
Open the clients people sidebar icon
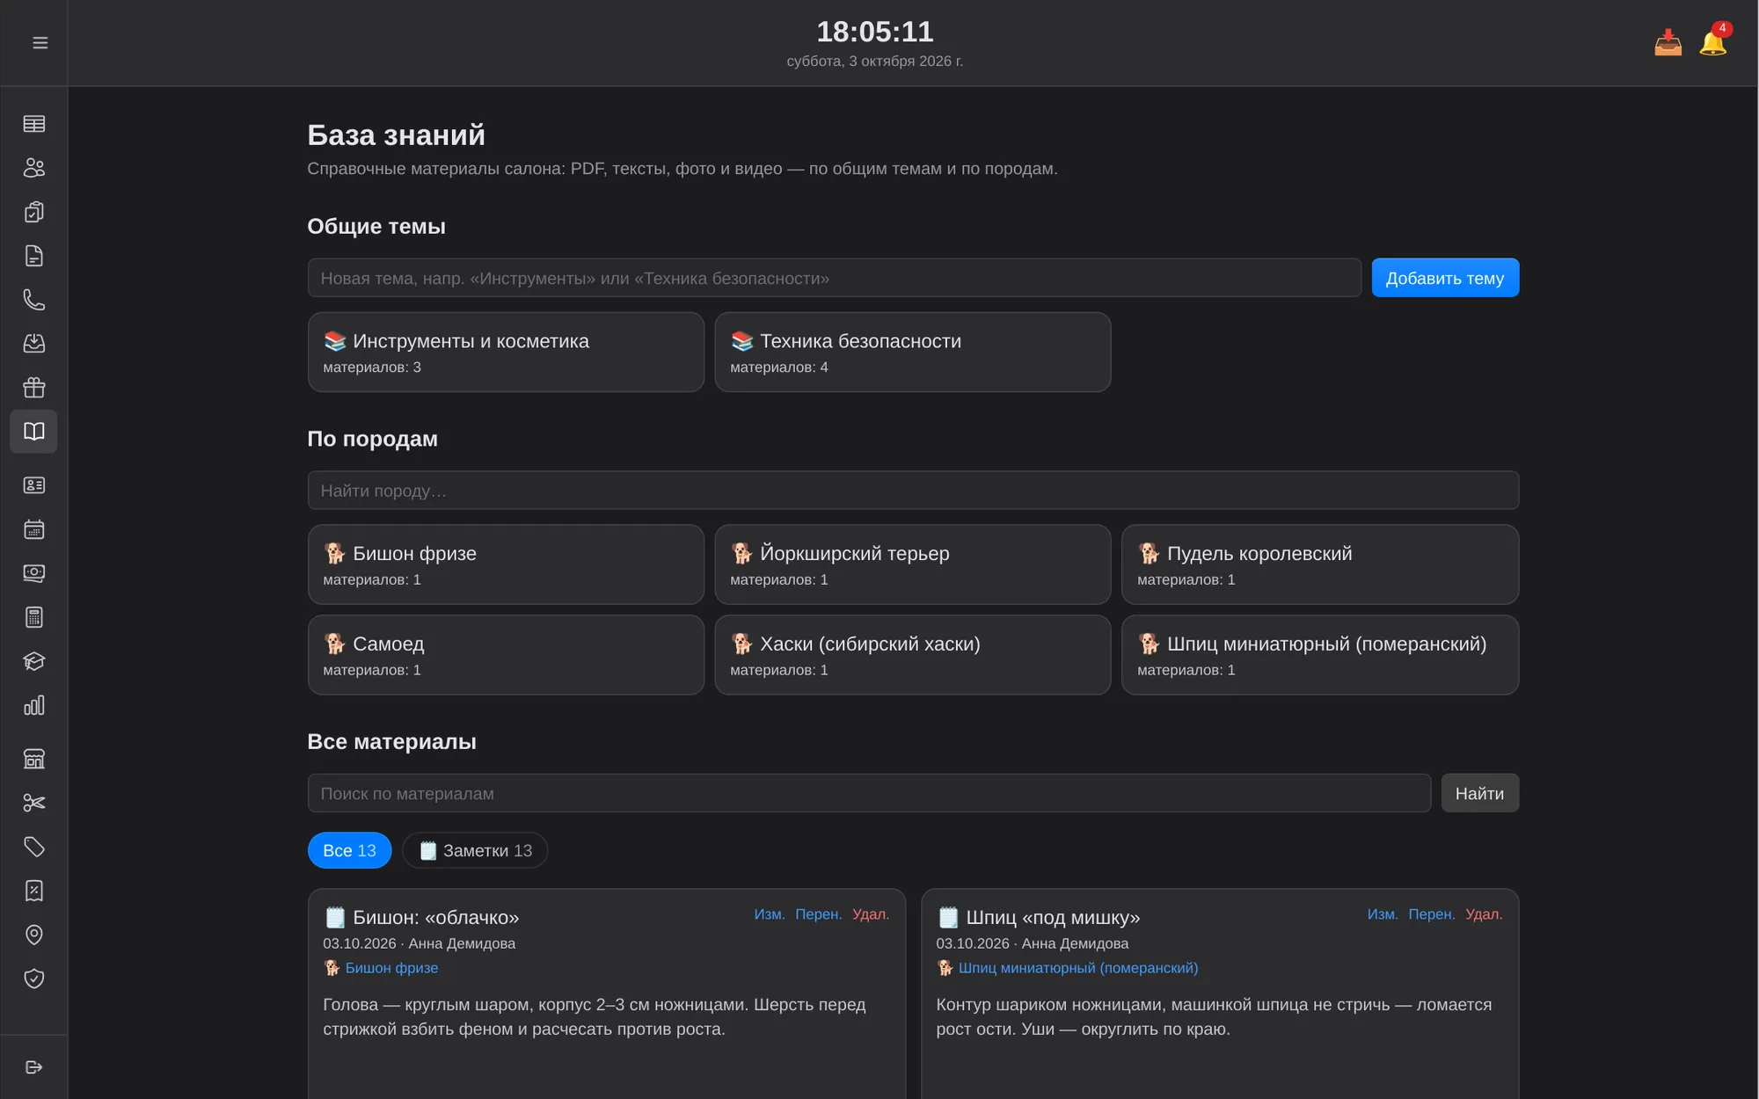(x=34, y=168)
